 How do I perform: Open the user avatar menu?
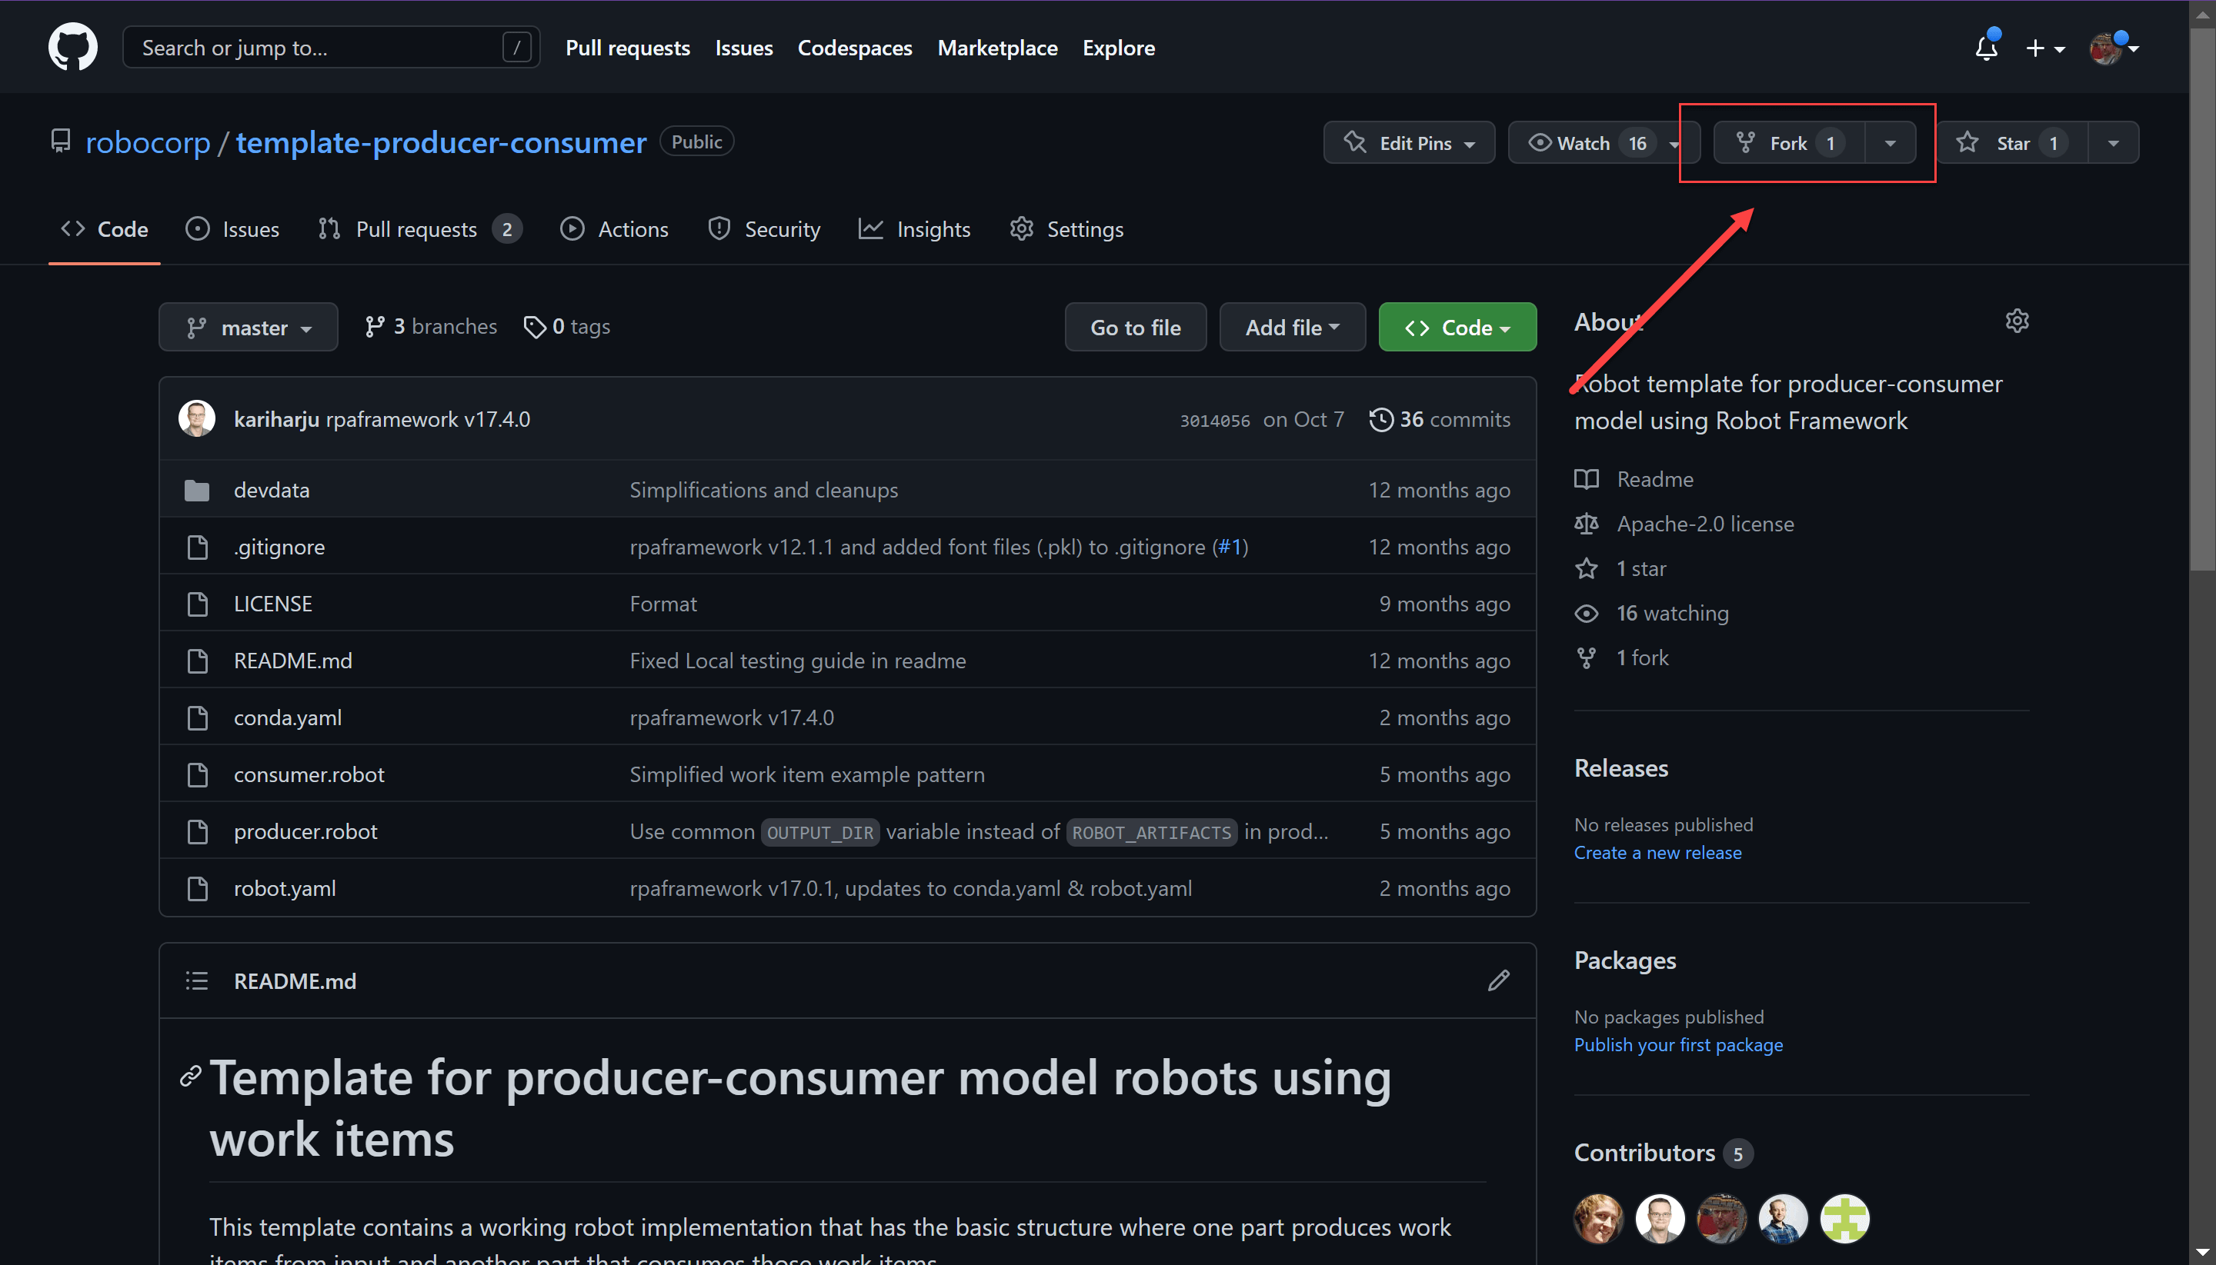coord(2113,48)
